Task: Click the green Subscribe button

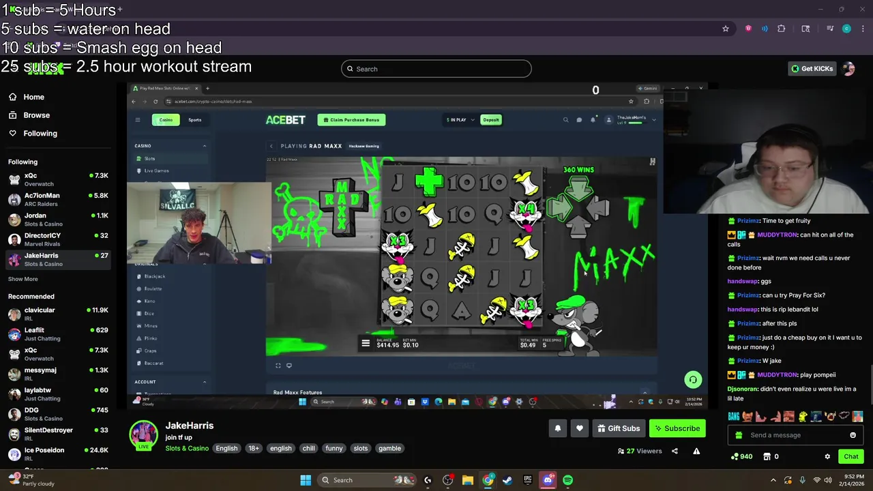Action: point(677,428)
